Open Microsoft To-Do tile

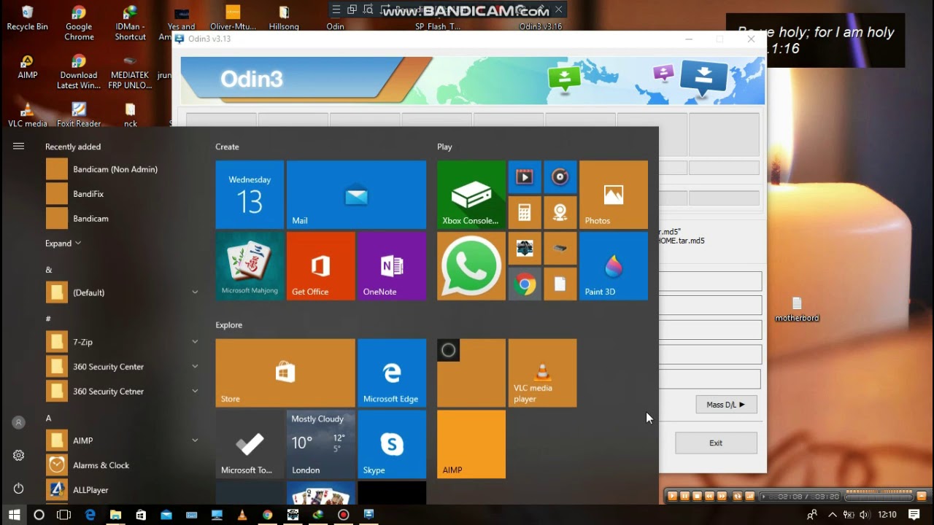point(250,444)
